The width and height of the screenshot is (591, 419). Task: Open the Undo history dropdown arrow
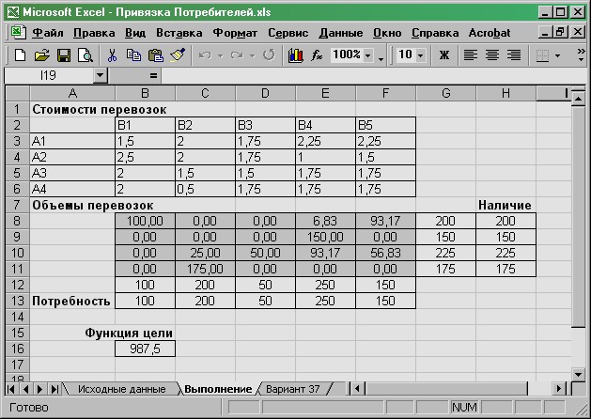[220, 55]
